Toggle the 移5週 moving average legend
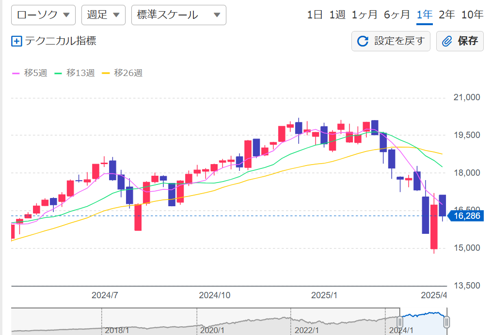492x335 pixels. (x=30, y=73)
